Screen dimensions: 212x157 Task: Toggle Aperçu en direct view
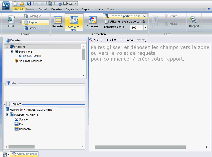74,22
